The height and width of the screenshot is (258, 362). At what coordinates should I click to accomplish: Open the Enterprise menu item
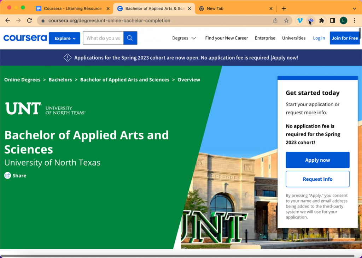tap(265, 38)
